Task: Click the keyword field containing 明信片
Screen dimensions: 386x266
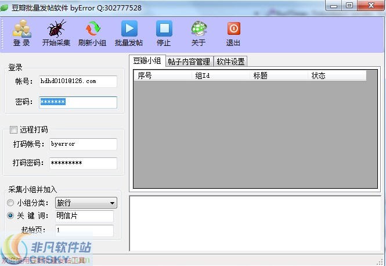Action: click(84, 215)
